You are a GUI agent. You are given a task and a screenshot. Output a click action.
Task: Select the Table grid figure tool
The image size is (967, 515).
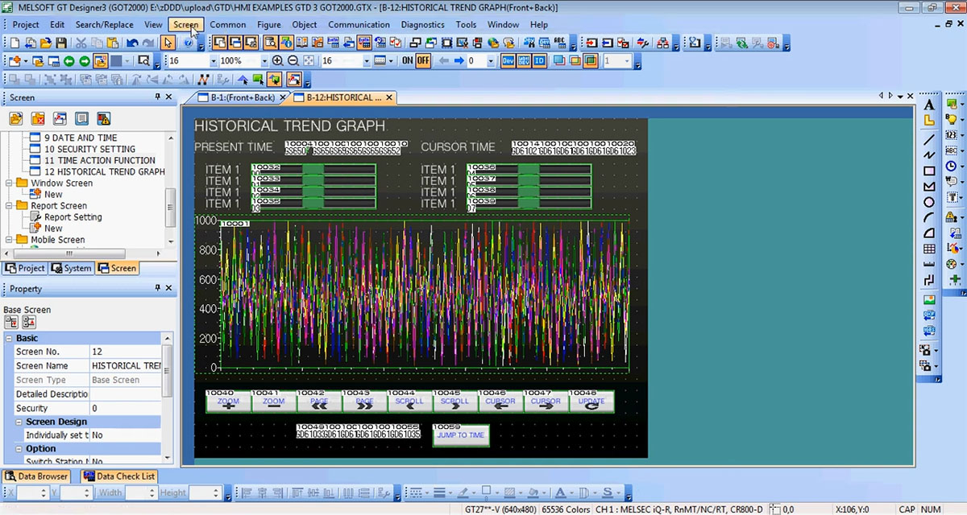(x=929, y=249)
